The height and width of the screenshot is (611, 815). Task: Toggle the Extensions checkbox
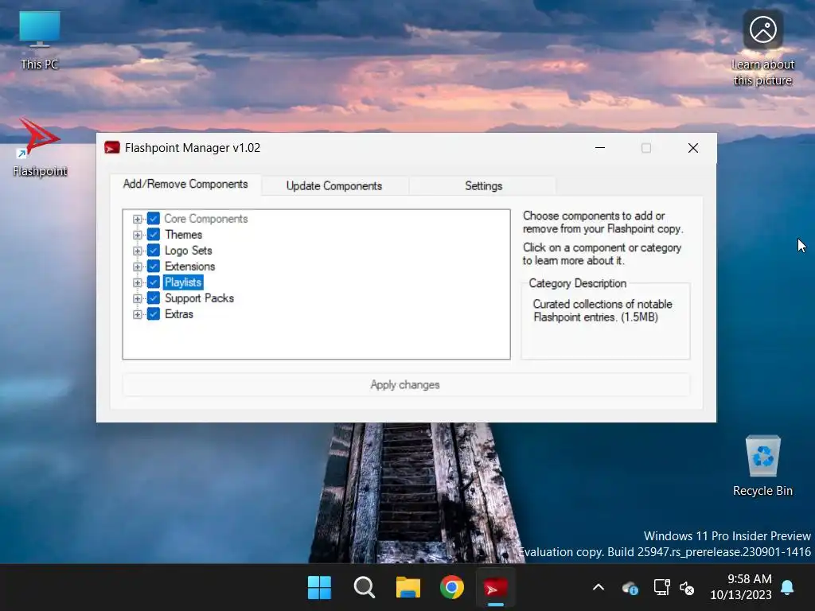click(x=154, y=266)
